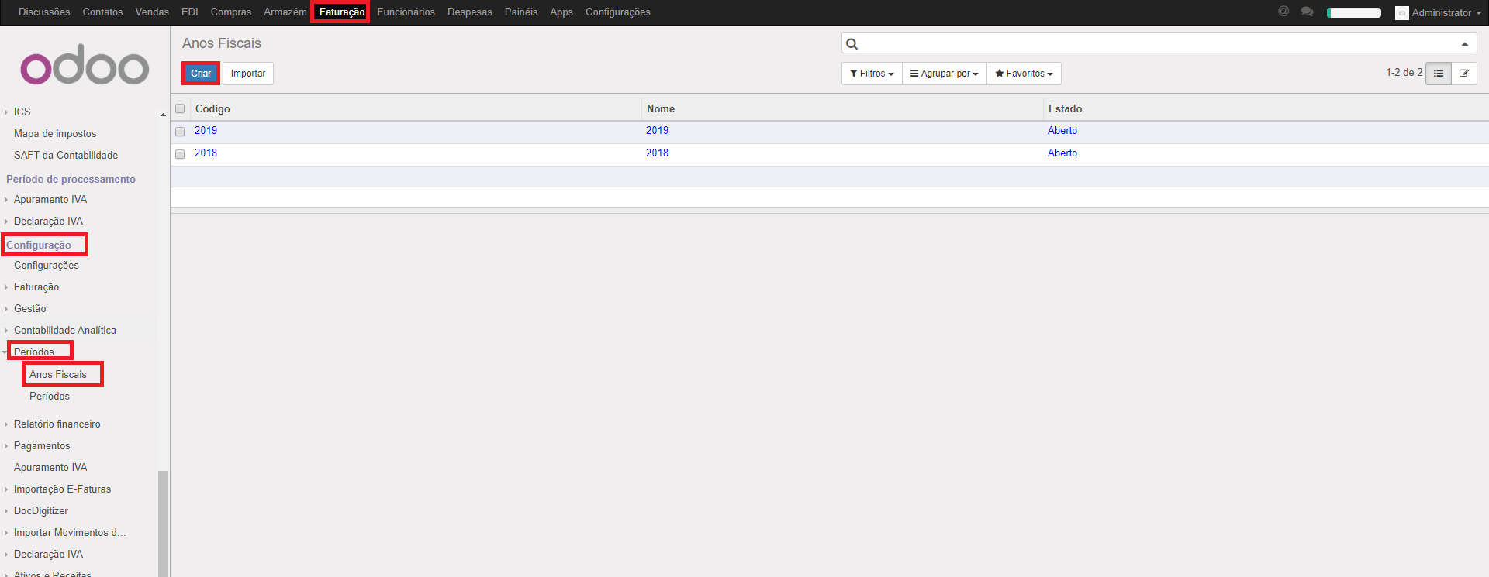The height and width of the screenshot is (577, 1489).
Task: Click the Odoo logo
Action: [x=85, y=67]
